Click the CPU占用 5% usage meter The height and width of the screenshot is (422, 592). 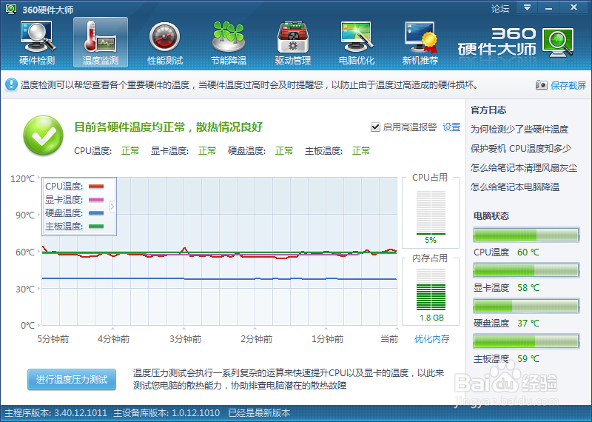click(431, 212)
